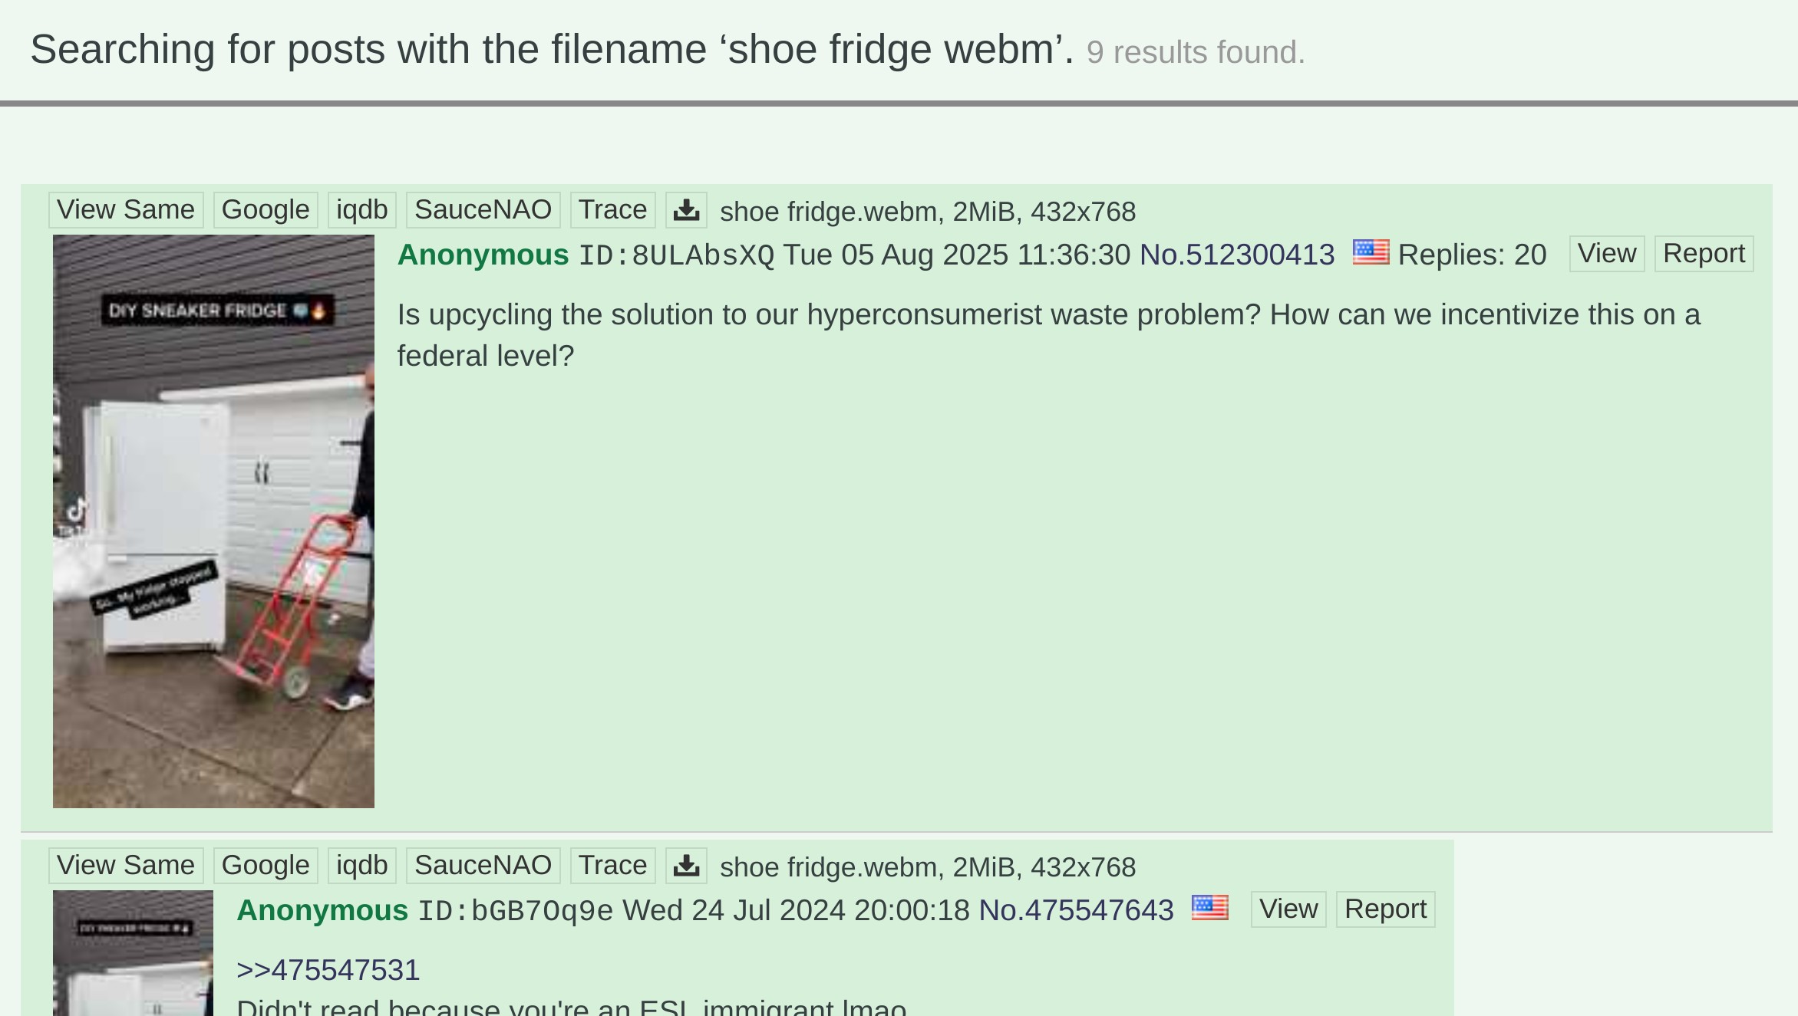Click View Same on the first post
The height and width of the screenshot is (1016, 1798).
(x=126, y=210)
